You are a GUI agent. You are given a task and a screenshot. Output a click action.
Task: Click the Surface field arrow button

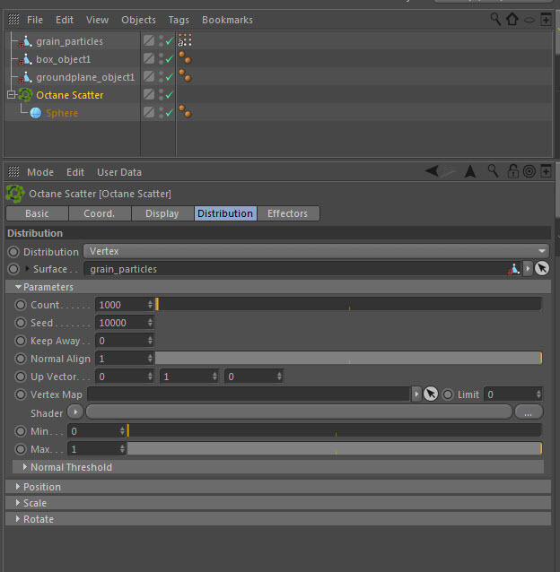pos(528,269)
